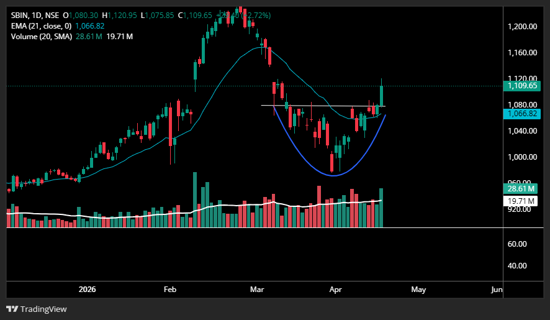Click the 920.00 price axis label
This screenshot has height=320, width=550.
tap(519, 209)
